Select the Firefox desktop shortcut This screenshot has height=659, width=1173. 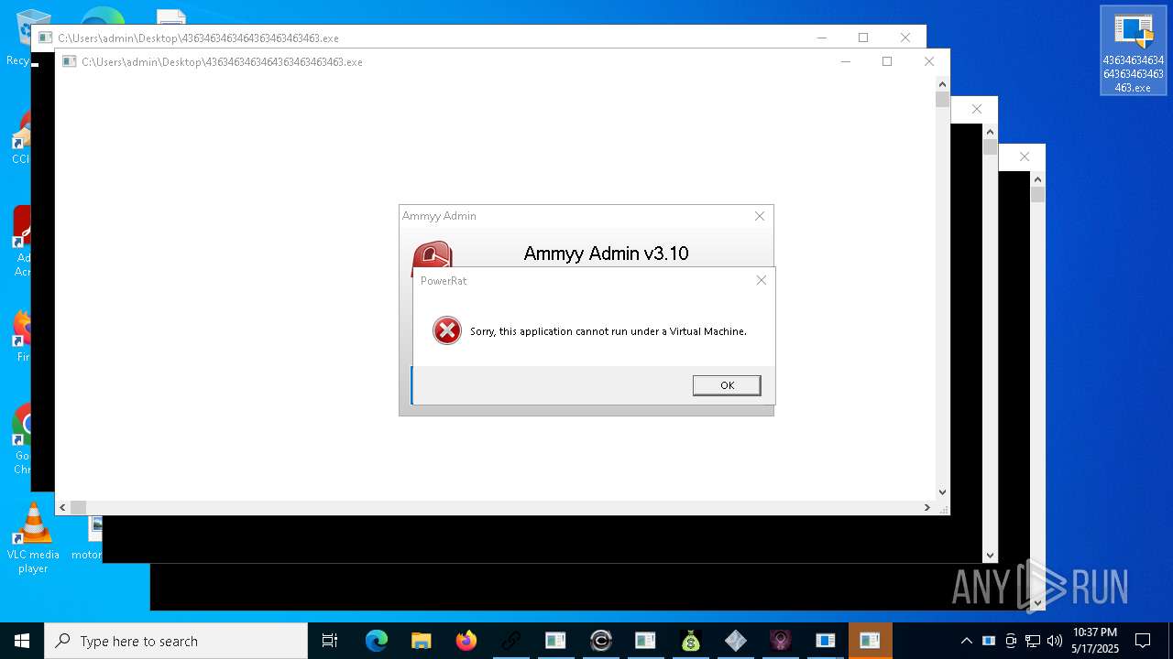pos(22,337)
